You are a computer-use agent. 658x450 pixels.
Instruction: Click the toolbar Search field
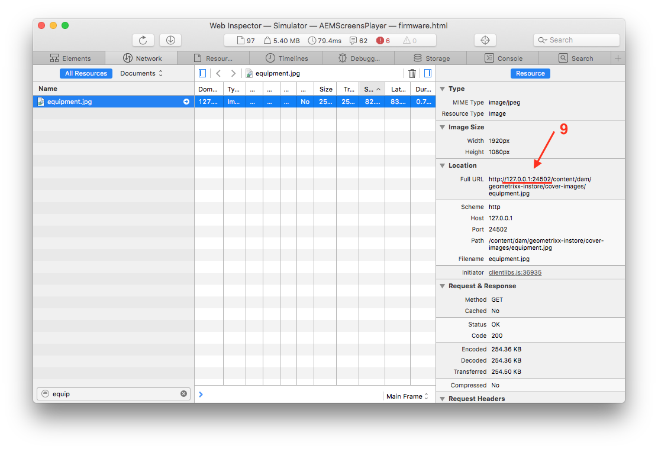[576, 40]
